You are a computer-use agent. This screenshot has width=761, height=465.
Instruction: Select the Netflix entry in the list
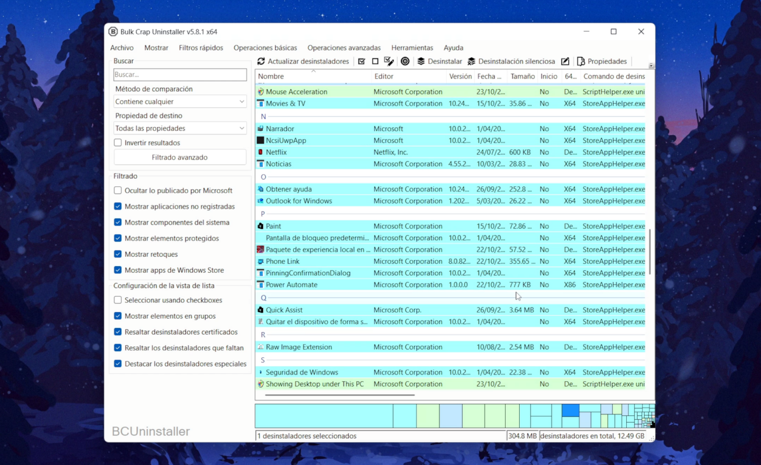[x=276, y=152]
